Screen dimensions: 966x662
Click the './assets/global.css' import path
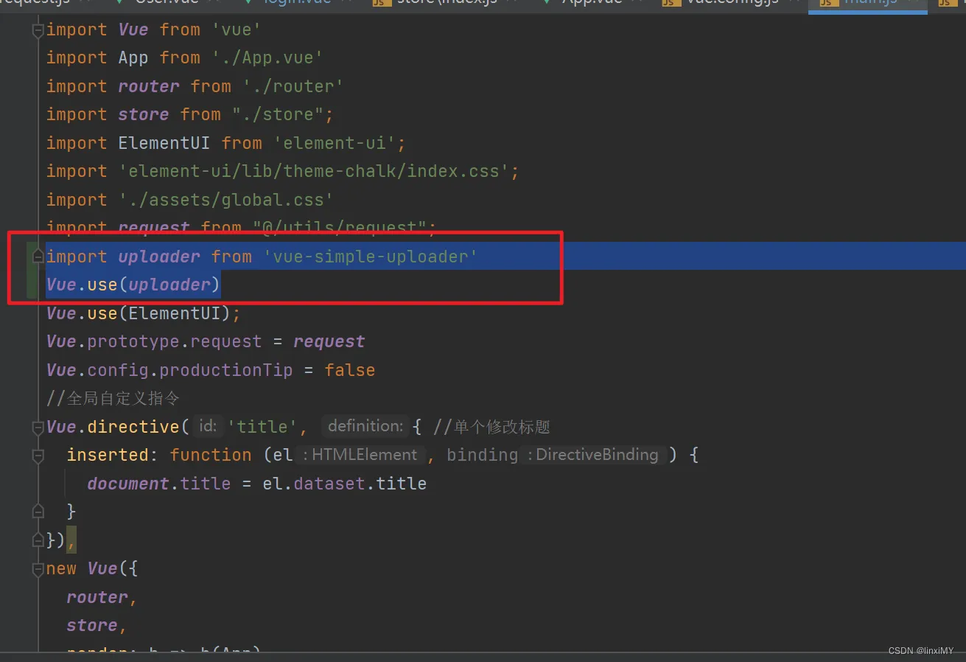click(226, 200)
